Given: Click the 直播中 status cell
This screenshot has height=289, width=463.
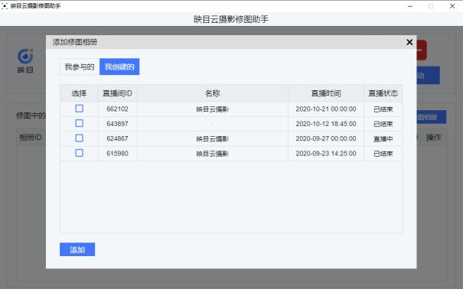Looking at the screenshot, I should point(383,139).
